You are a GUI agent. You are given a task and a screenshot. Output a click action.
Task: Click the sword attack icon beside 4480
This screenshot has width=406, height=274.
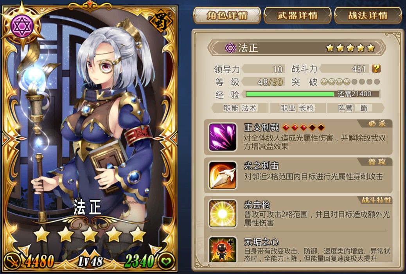(x=13, y=261)
